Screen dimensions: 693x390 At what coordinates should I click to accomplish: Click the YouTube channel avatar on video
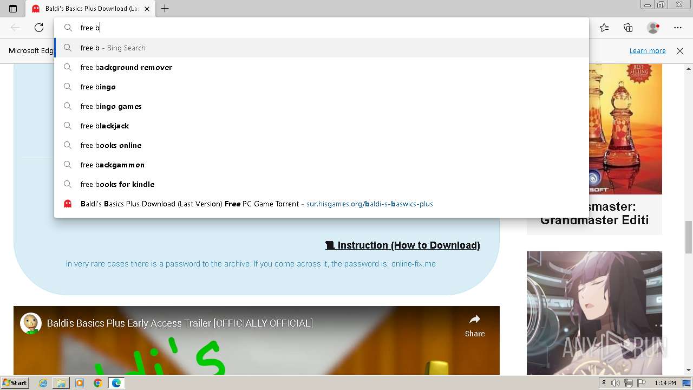point(31,323)
